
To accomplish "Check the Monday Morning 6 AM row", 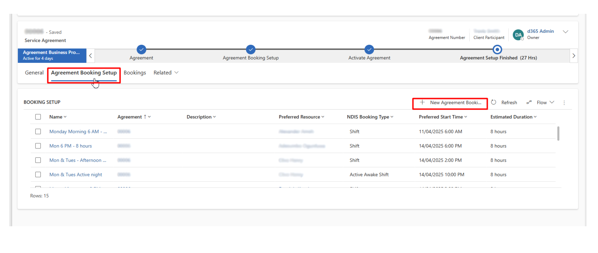I will point(38,132).
